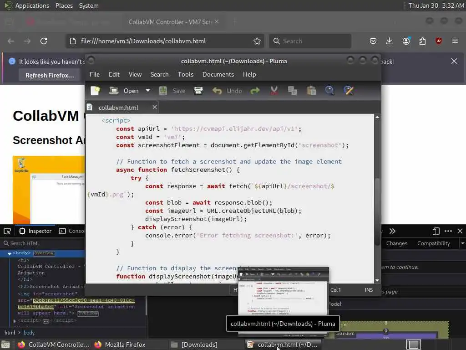Show more devtools tabs with chevron
The height and width of the screenshot is (350, 466).
click(392, 231)
